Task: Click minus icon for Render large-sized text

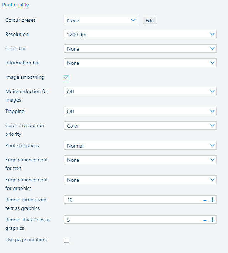Action: tap(205, 200)
